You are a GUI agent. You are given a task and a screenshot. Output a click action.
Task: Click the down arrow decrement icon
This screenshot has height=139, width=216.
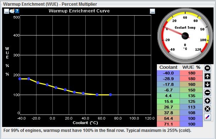click(x=207, y=84)
